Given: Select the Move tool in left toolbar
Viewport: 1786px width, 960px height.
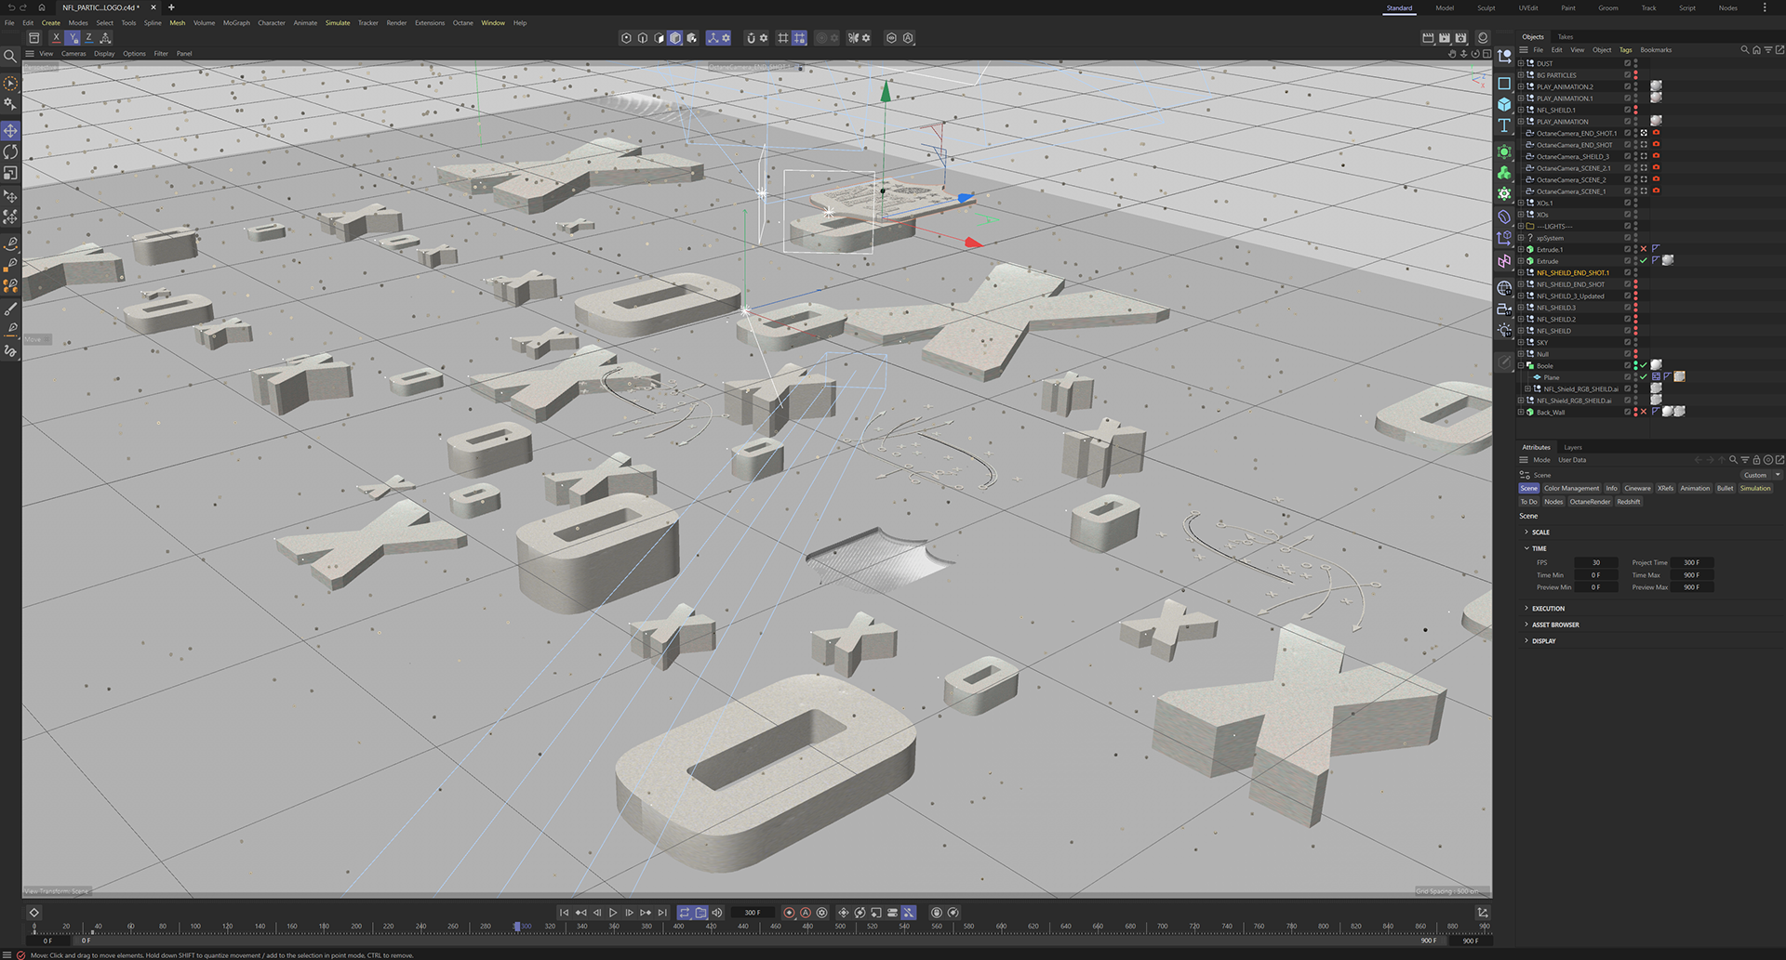Looking at the screenshot, I should click(x=10, y=131).
